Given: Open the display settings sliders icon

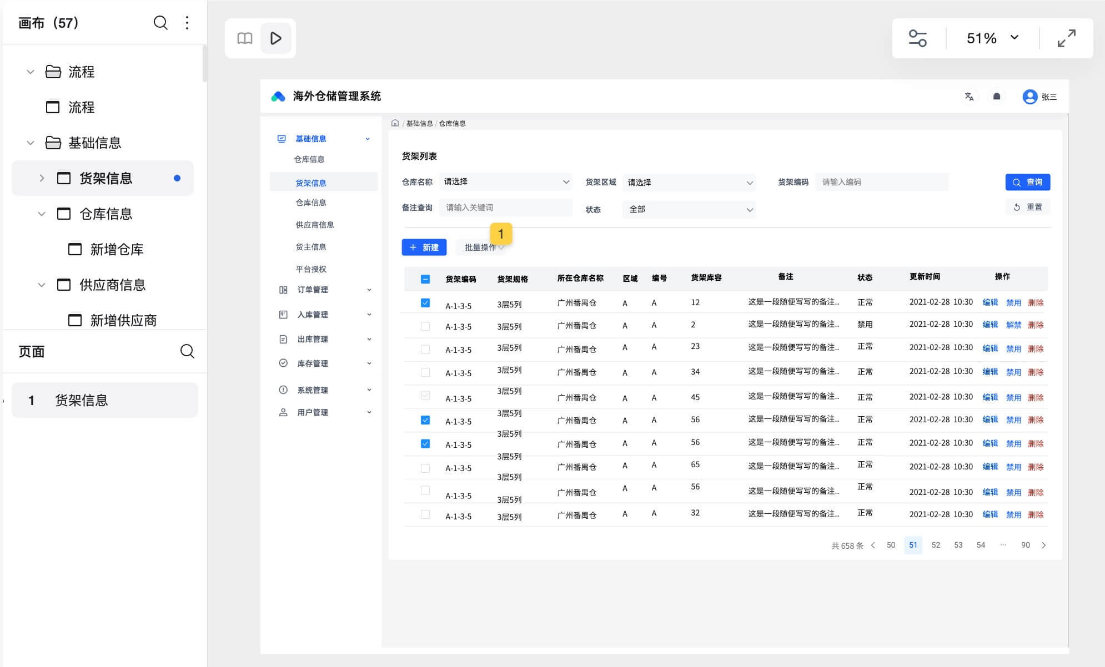Looking at the screenshot, I should pyautogui.click(x=917, y=38).
